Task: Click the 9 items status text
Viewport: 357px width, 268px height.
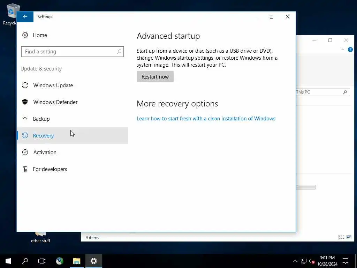Action: [92, 237]
